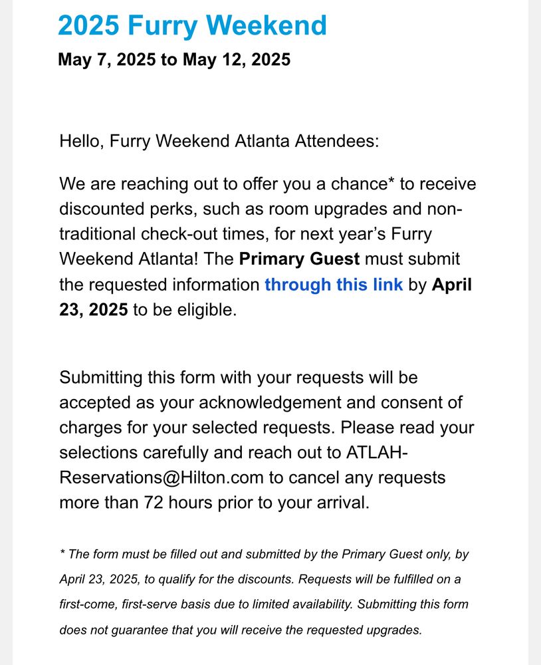Click the italic "April 23, 2025, to qualify" footnote line

[x=260, y=579]
